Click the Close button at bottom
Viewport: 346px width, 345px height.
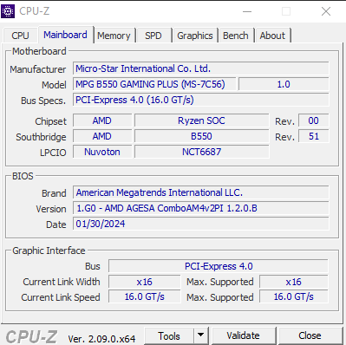310,335
